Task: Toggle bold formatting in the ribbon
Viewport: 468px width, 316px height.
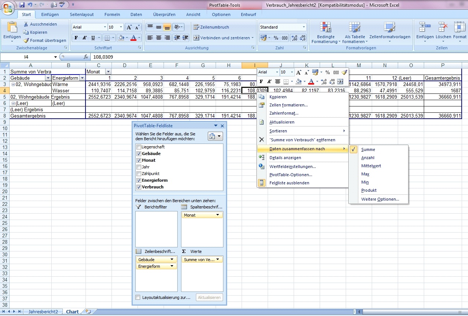Action: [76, 38]
